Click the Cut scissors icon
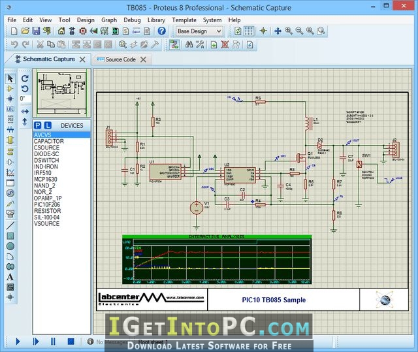418x352 pixels. click(x=40, y=44)
